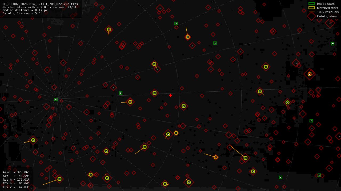Select green star square at grid convergence point
341x191 pixels.
click(56, 99)
